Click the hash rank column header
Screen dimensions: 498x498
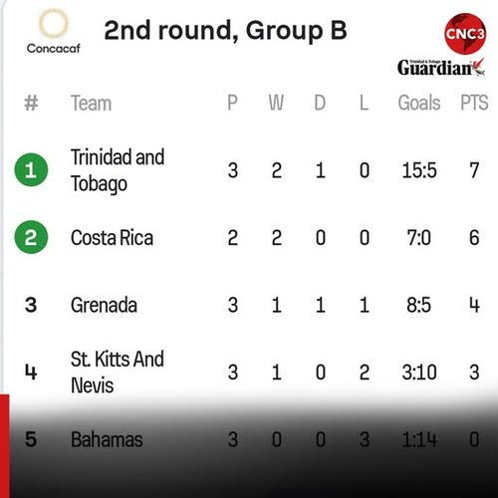31,103
